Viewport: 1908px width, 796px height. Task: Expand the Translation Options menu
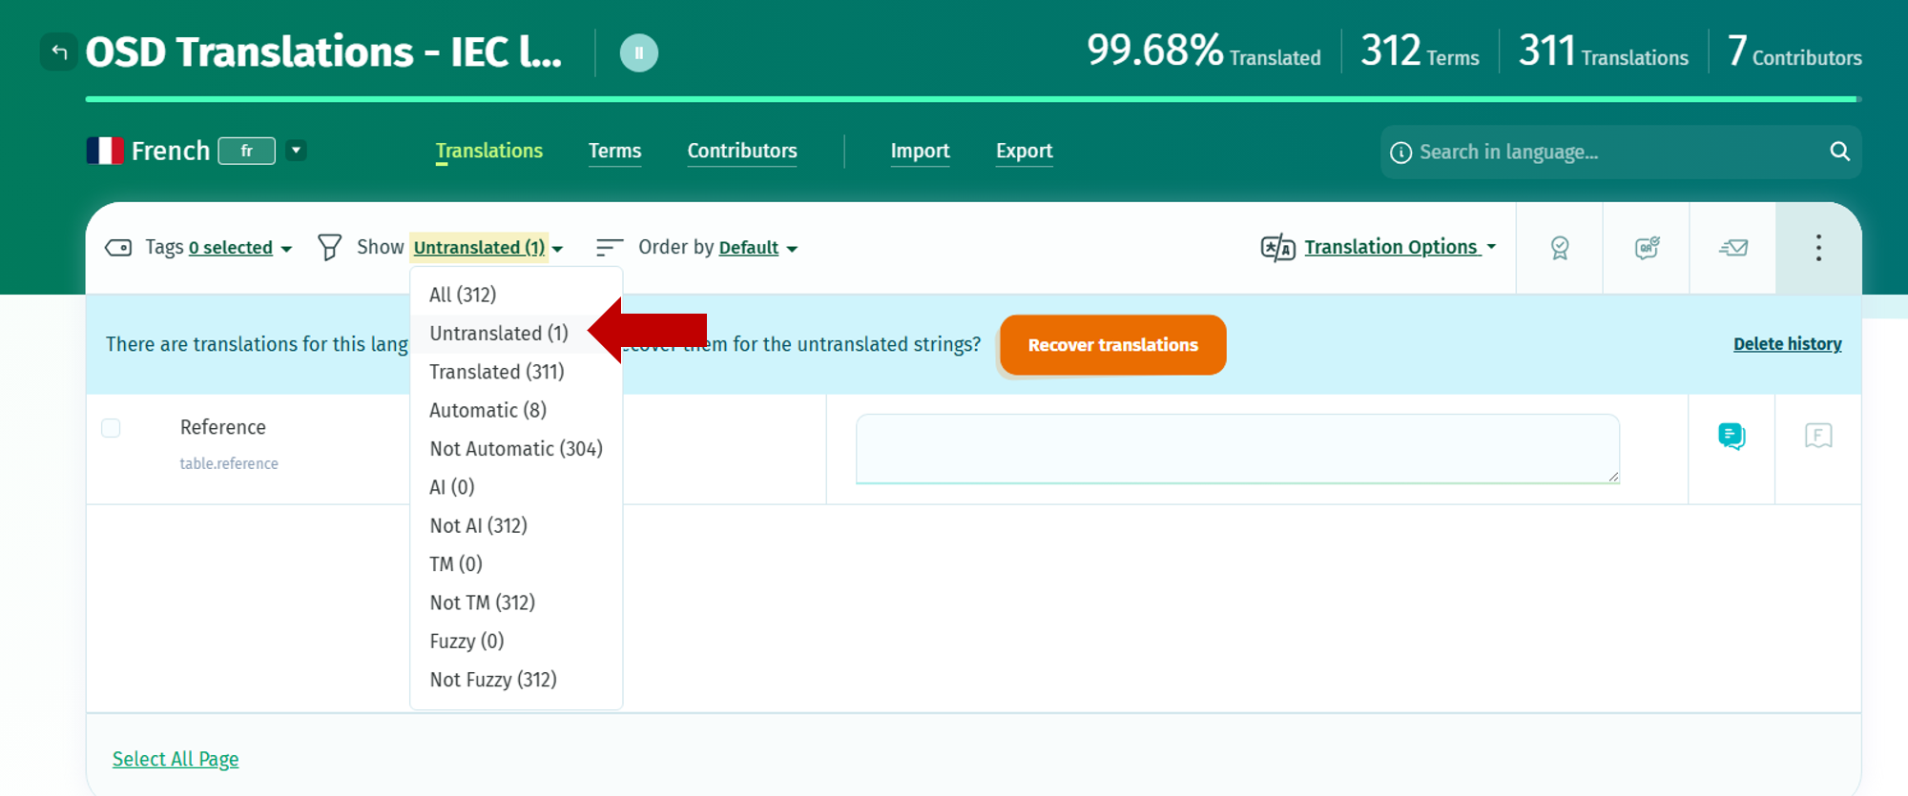pyautogui.click(x=1400, y=247)
